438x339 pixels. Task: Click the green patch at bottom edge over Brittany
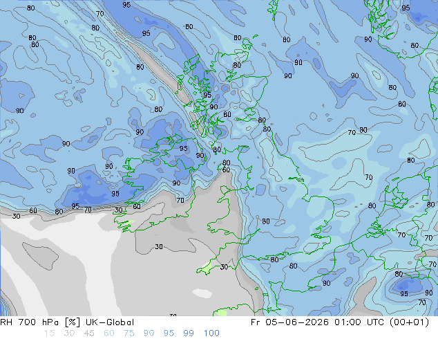coord(220,313)
